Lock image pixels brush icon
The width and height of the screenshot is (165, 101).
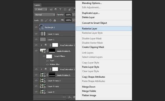46,20
